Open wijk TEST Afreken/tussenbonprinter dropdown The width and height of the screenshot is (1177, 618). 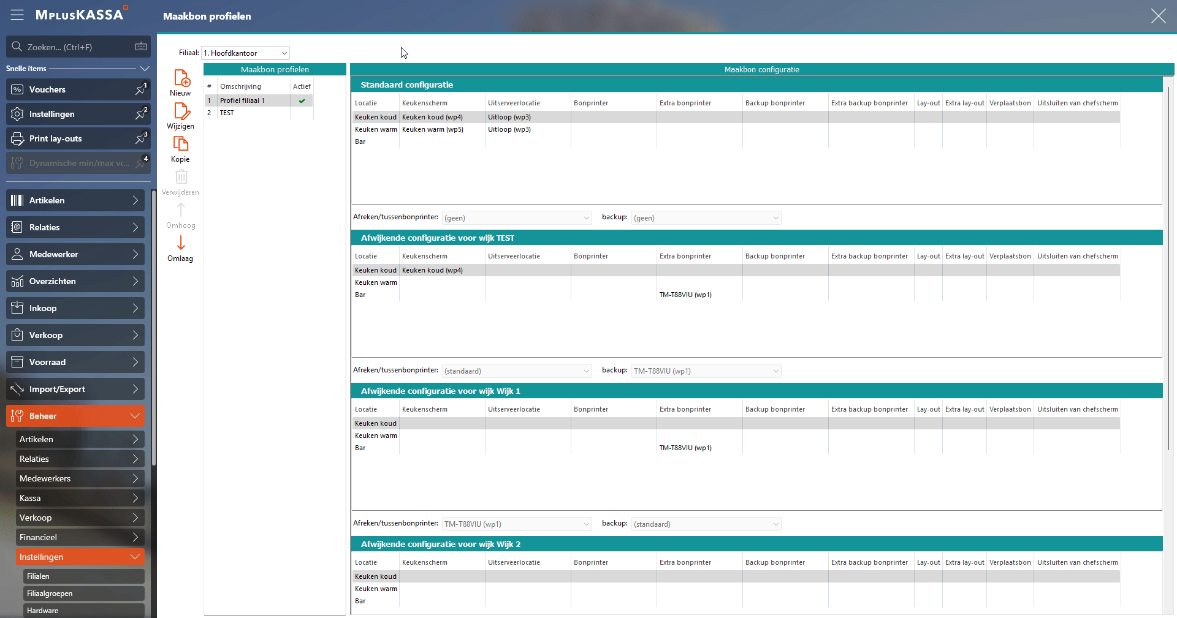(517, 371)
